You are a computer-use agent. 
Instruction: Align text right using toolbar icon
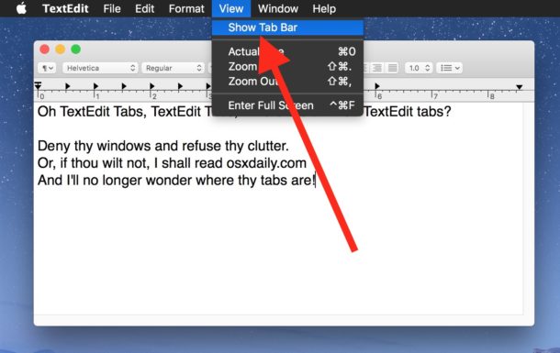pyautogui.click(x=377, y=68)
